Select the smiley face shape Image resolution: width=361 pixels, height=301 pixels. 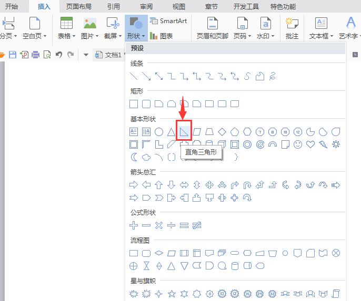click(x=298, y=144)
